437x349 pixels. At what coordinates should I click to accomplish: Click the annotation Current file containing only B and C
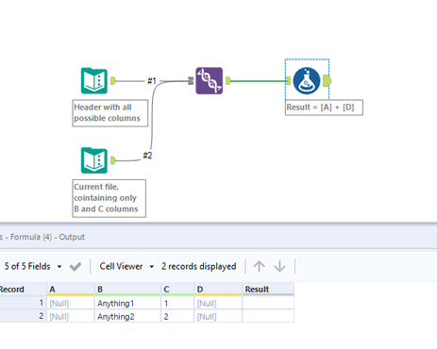coord(109,198)
